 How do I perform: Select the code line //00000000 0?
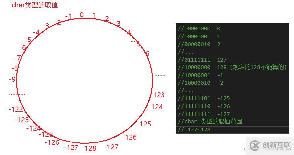(199, 28)
